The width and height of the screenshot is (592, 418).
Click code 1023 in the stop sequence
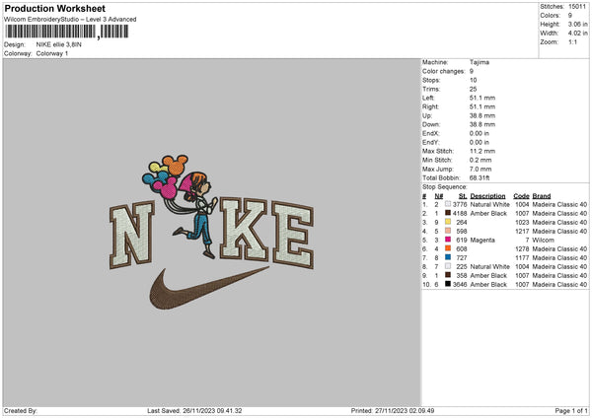(522, 222)
